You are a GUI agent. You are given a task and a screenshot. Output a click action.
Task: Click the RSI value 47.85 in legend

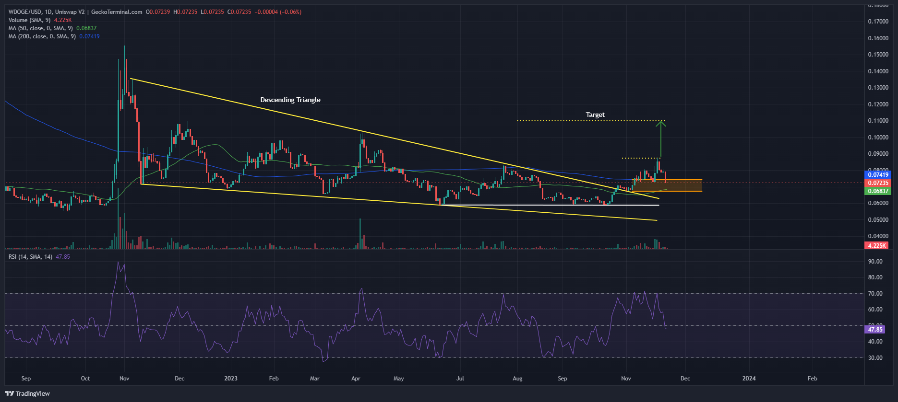[x=63, y=257]
